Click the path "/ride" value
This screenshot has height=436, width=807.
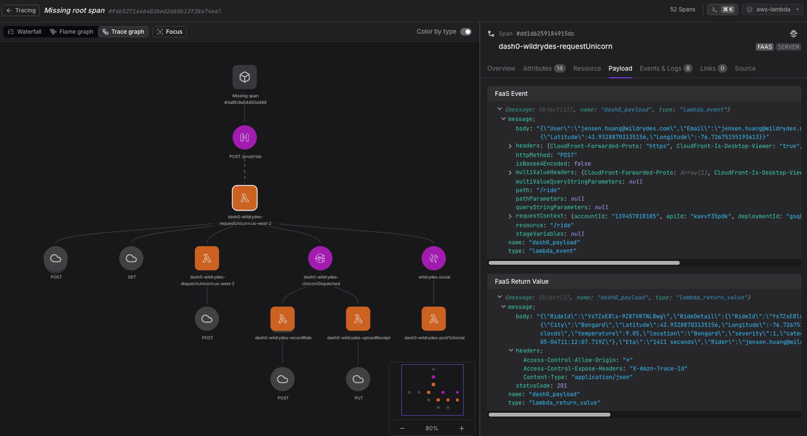click(x=548, y=190)
